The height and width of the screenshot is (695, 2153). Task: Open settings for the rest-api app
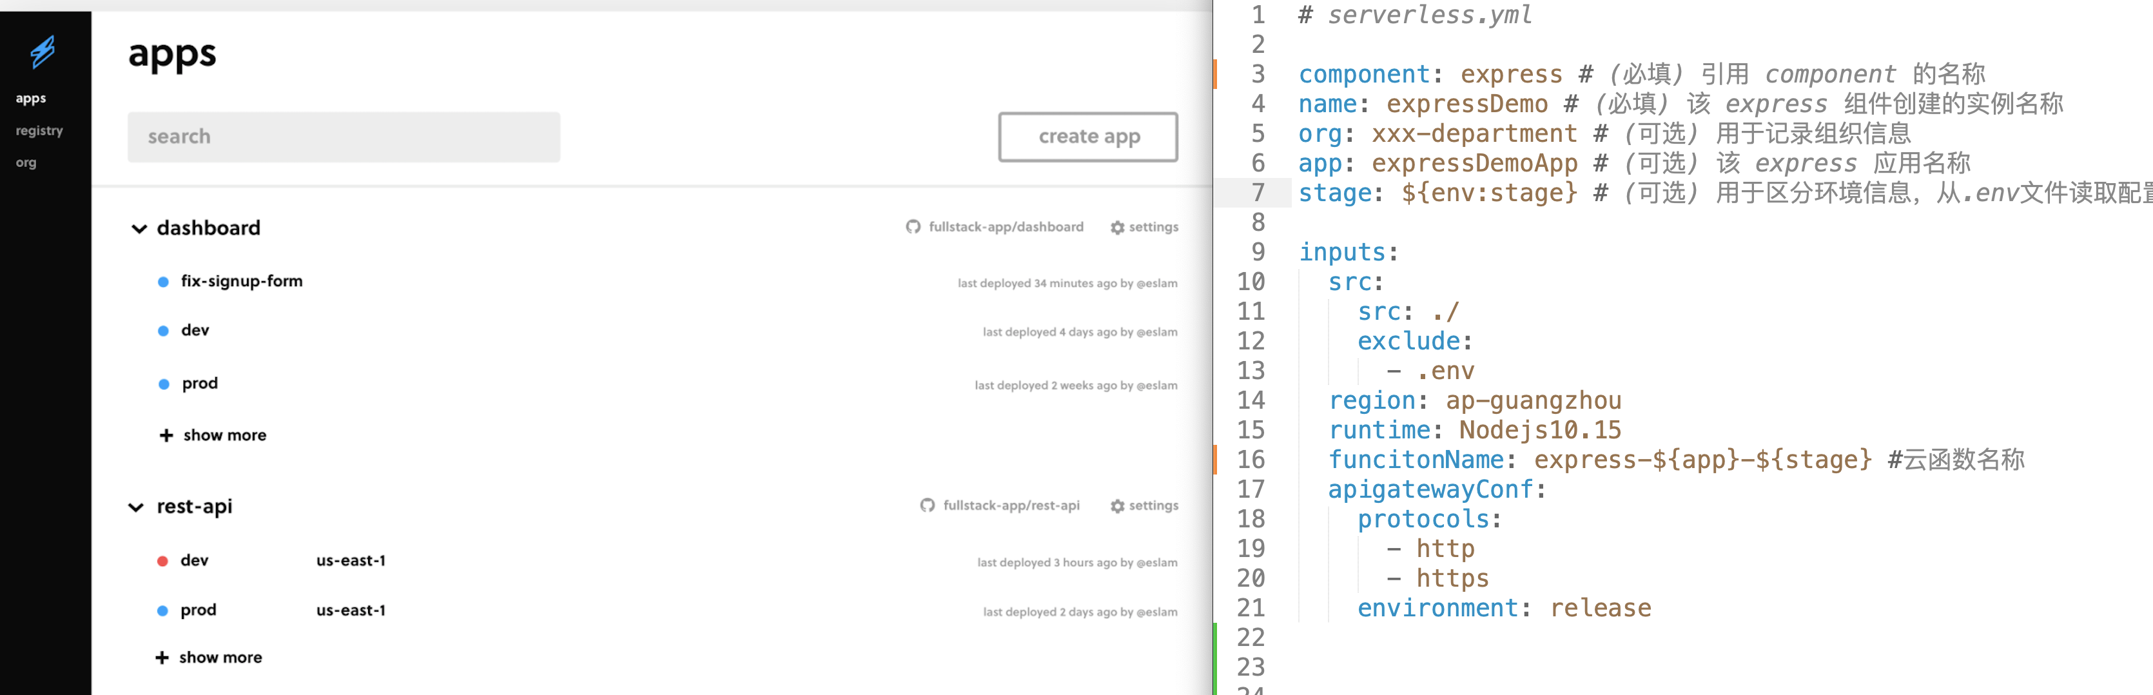(1153, 505)
